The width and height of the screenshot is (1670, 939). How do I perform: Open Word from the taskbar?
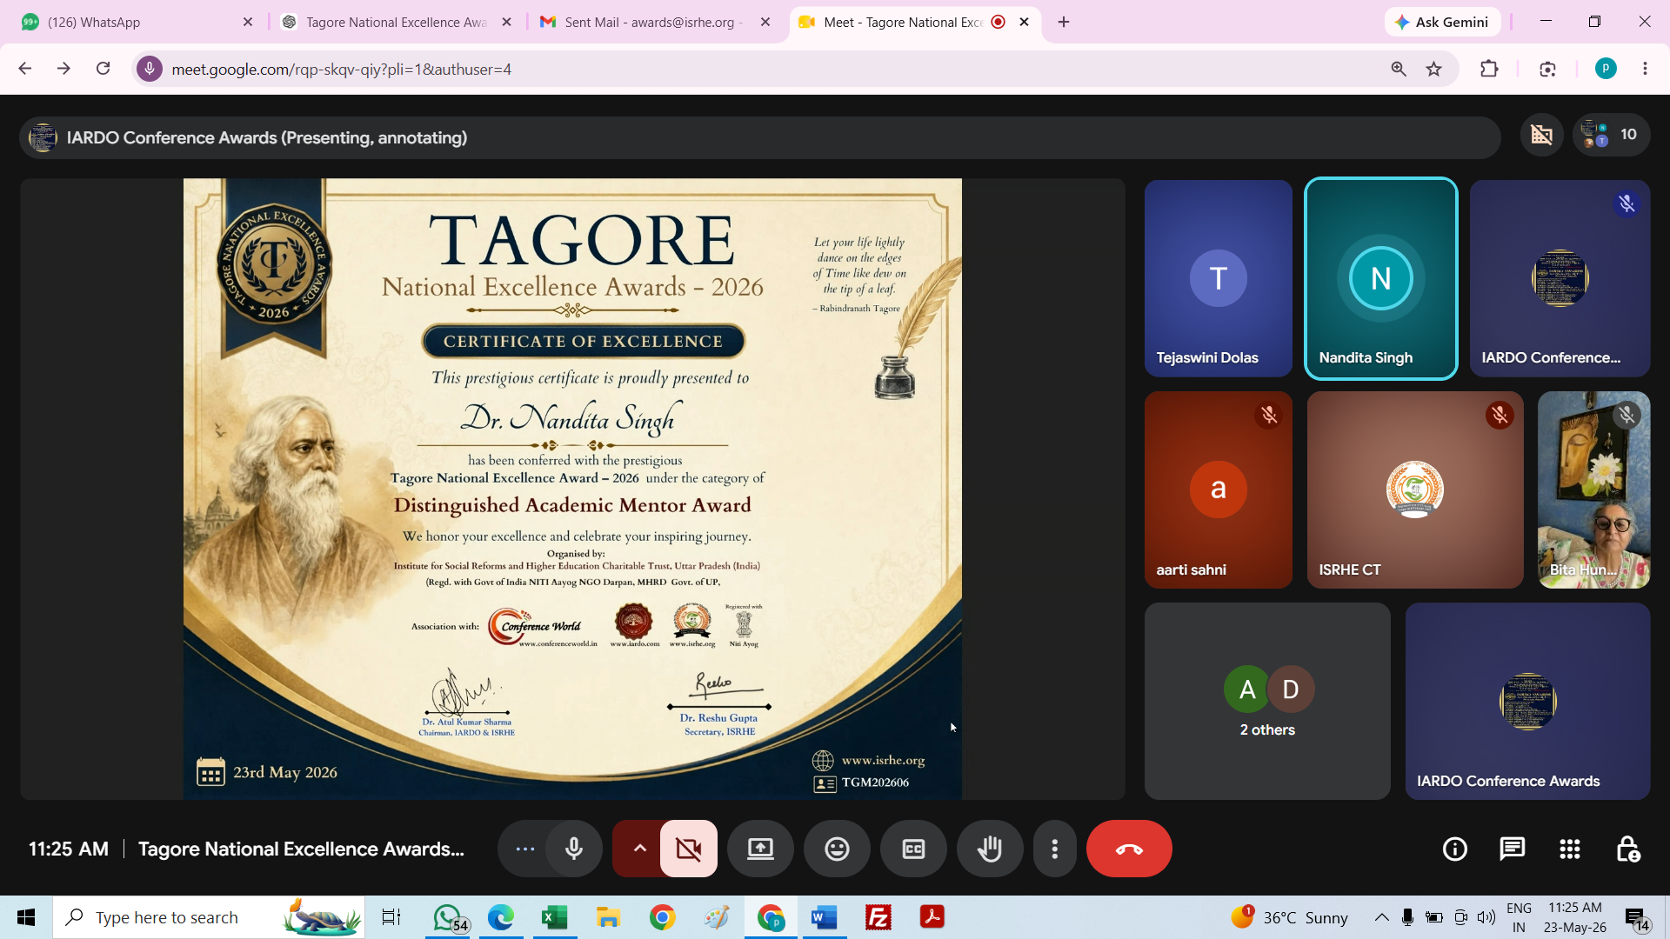click(x=824, y=917)
